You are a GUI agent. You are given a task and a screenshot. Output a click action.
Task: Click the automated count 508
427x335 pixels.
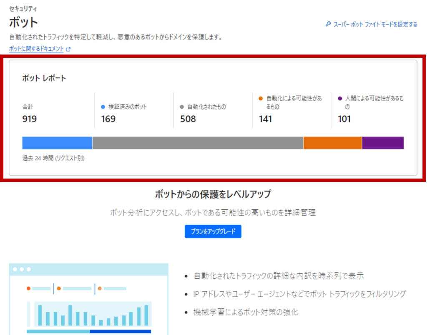(x=187, y=119)
